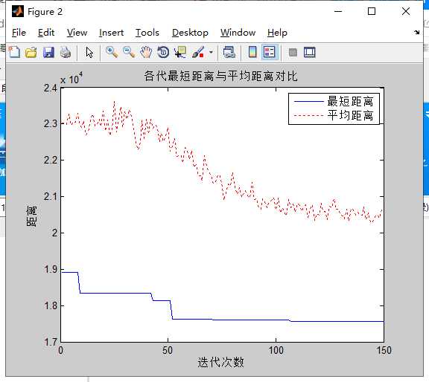Open the Tools menu
This screenshot has height=382, width=429.
[147, 33]
